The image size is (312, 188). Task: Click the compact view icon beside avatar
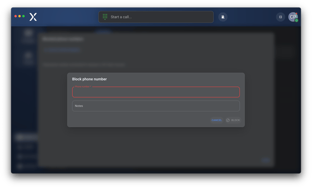coord(280,17)
